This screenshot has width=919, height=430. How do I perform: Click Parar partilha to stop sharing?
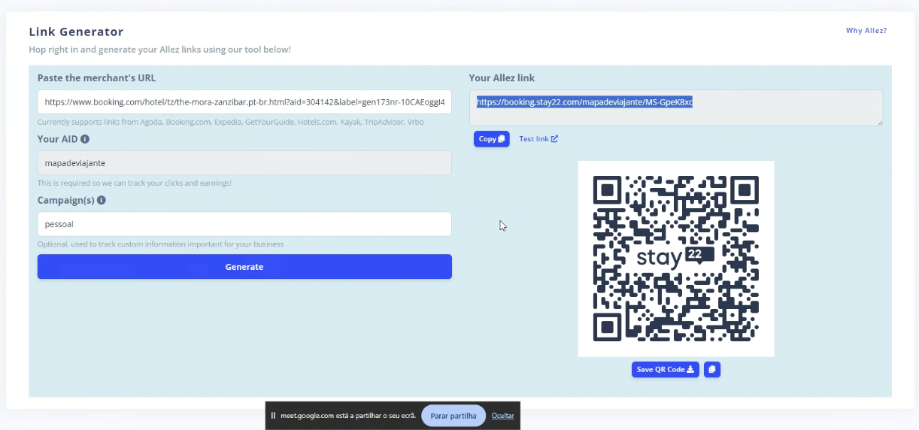tap(453, 416)
